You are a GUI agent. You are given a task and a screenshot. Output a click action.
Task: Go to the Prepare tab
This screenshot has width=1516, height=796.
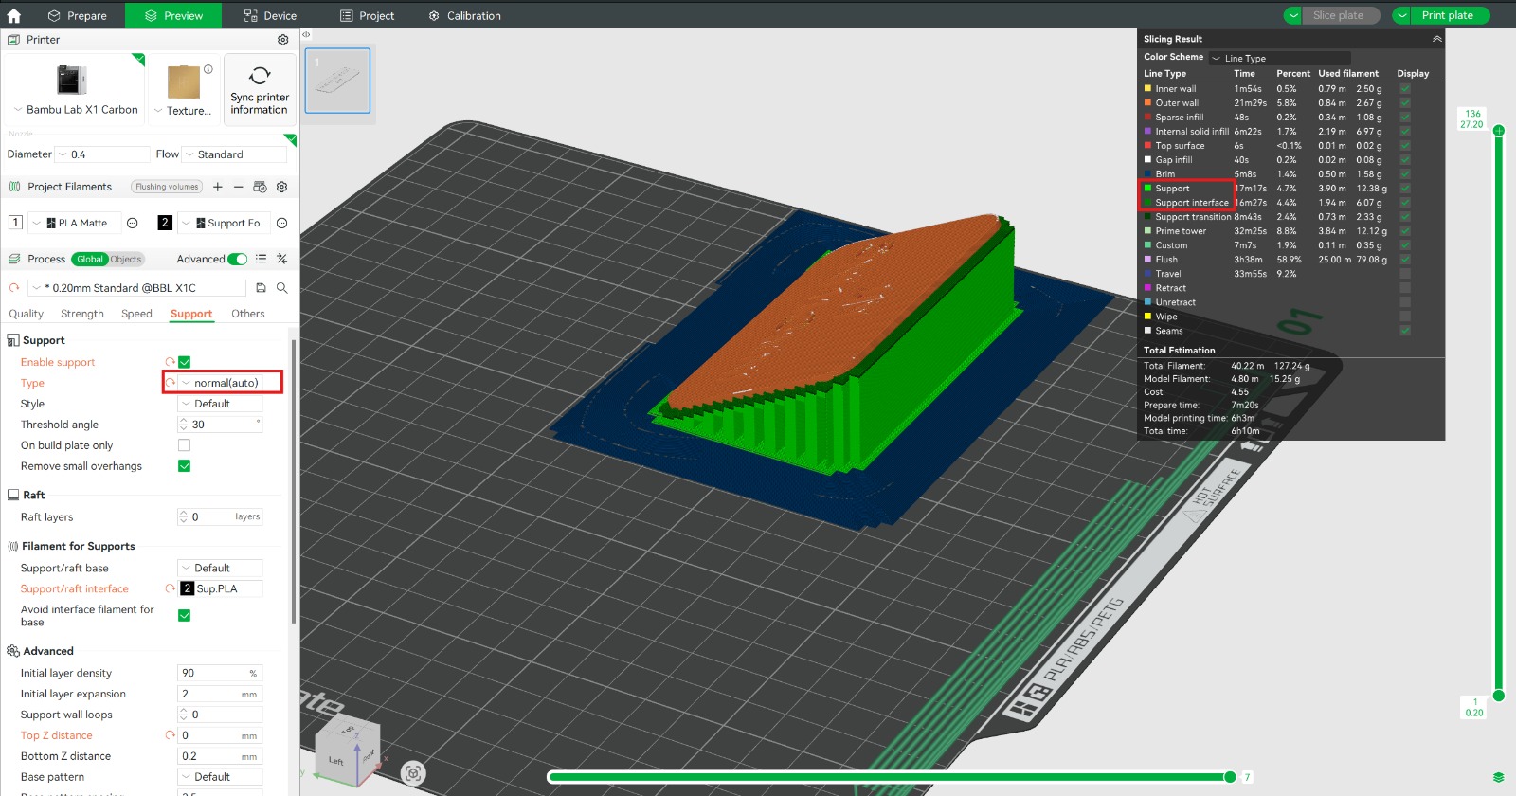click(x=77, y=15)
